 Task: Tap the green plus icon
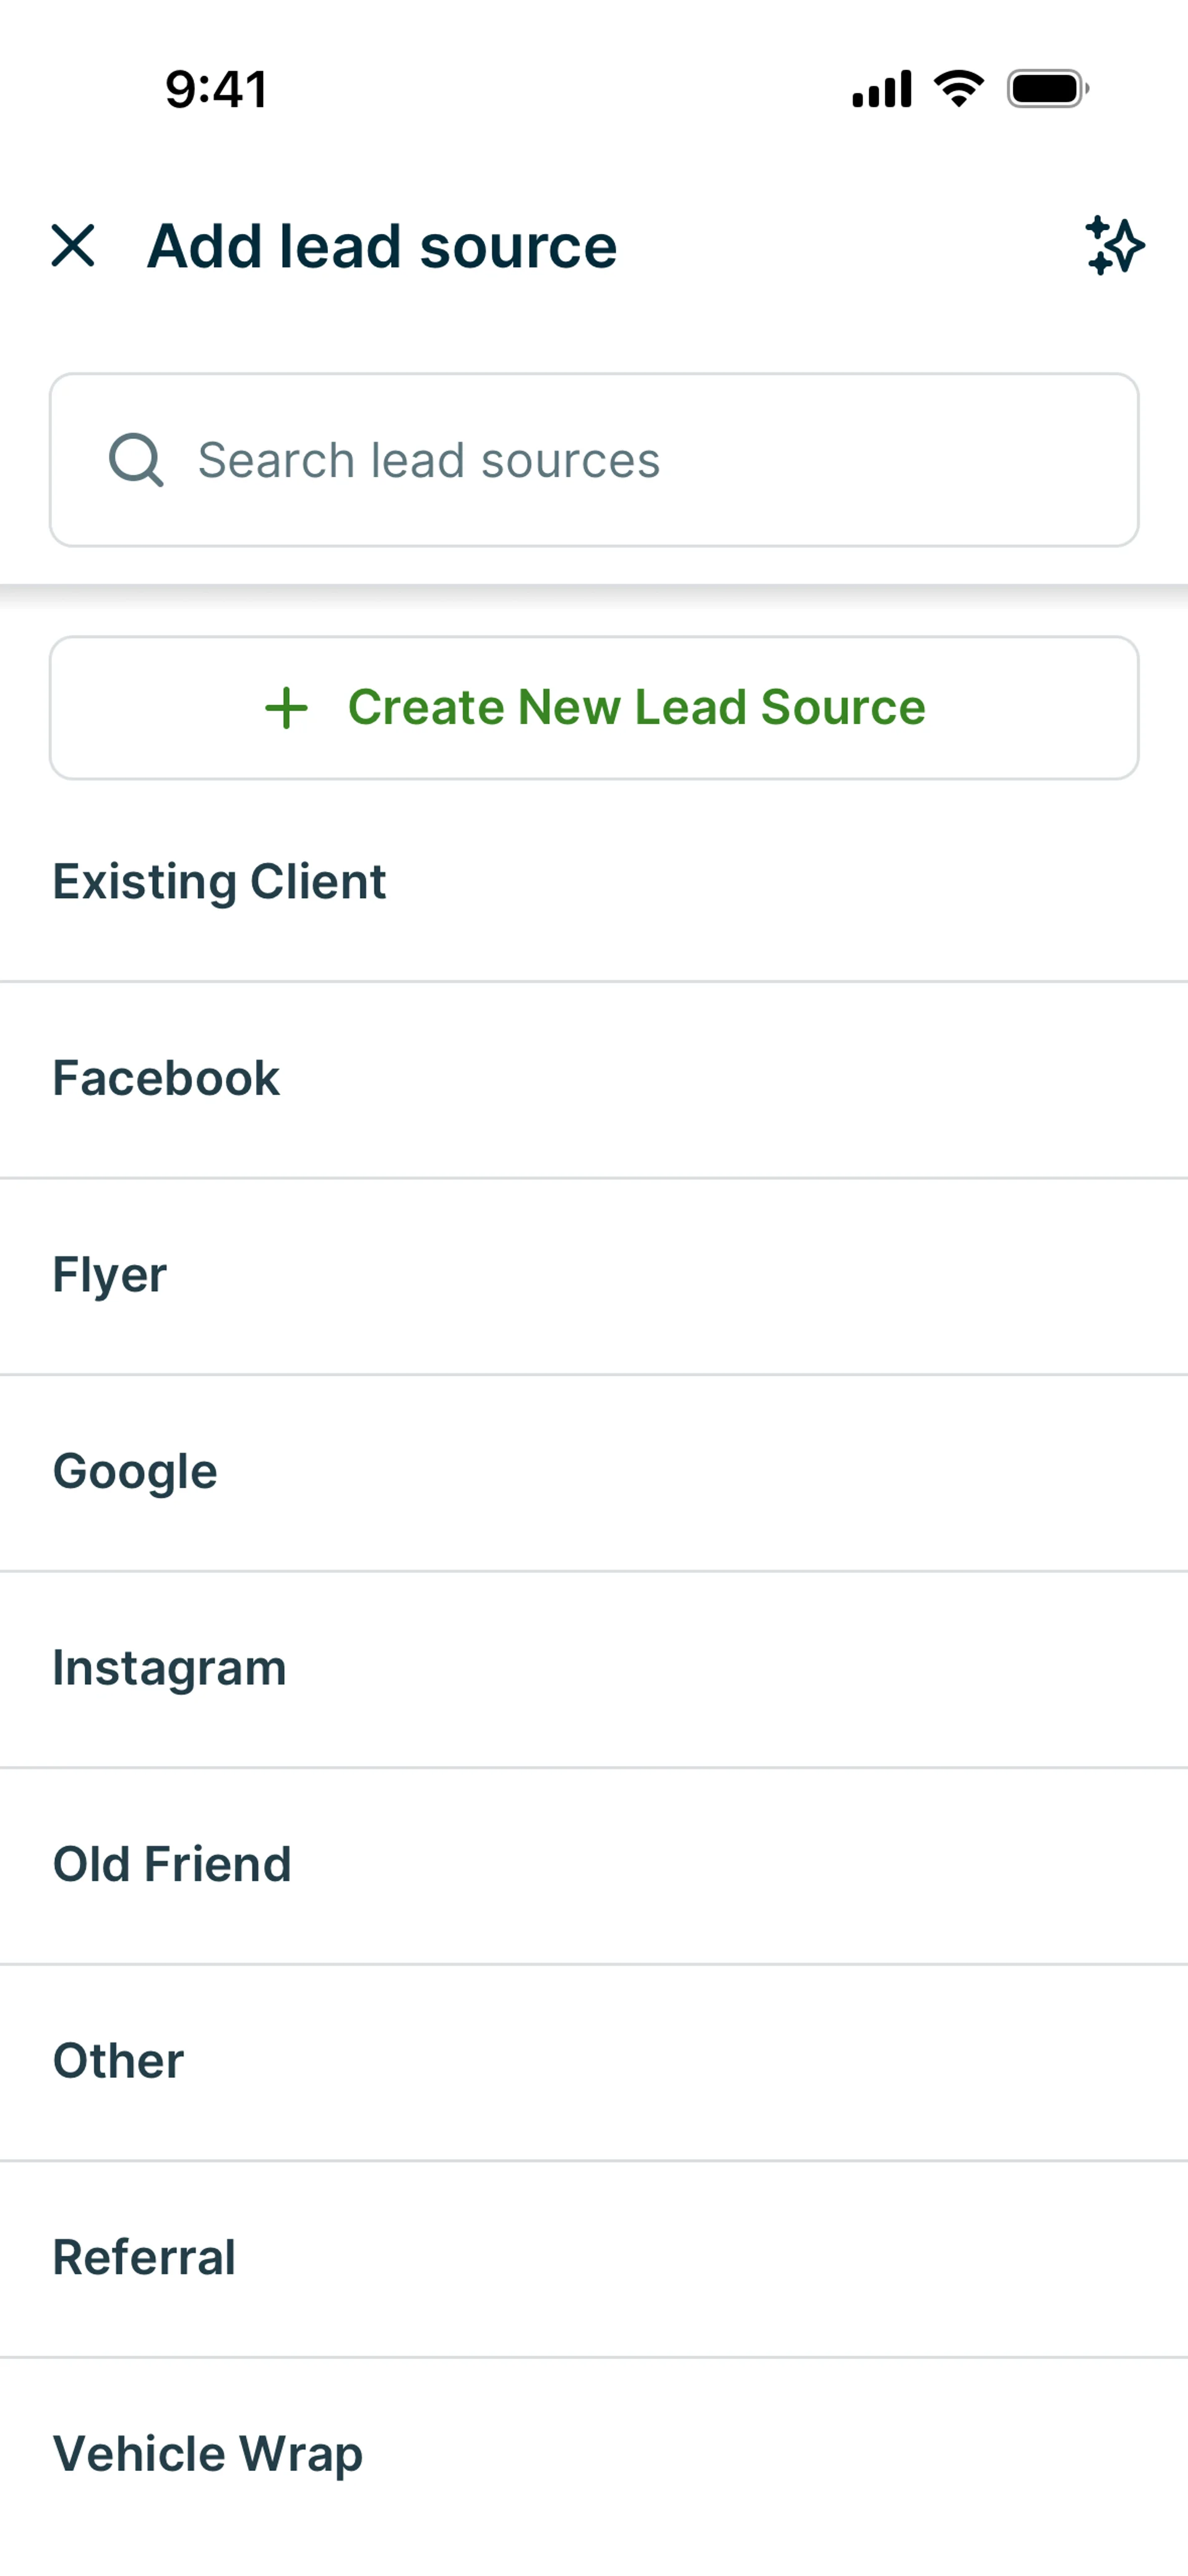pyautogui.click(x=286, y=708)
